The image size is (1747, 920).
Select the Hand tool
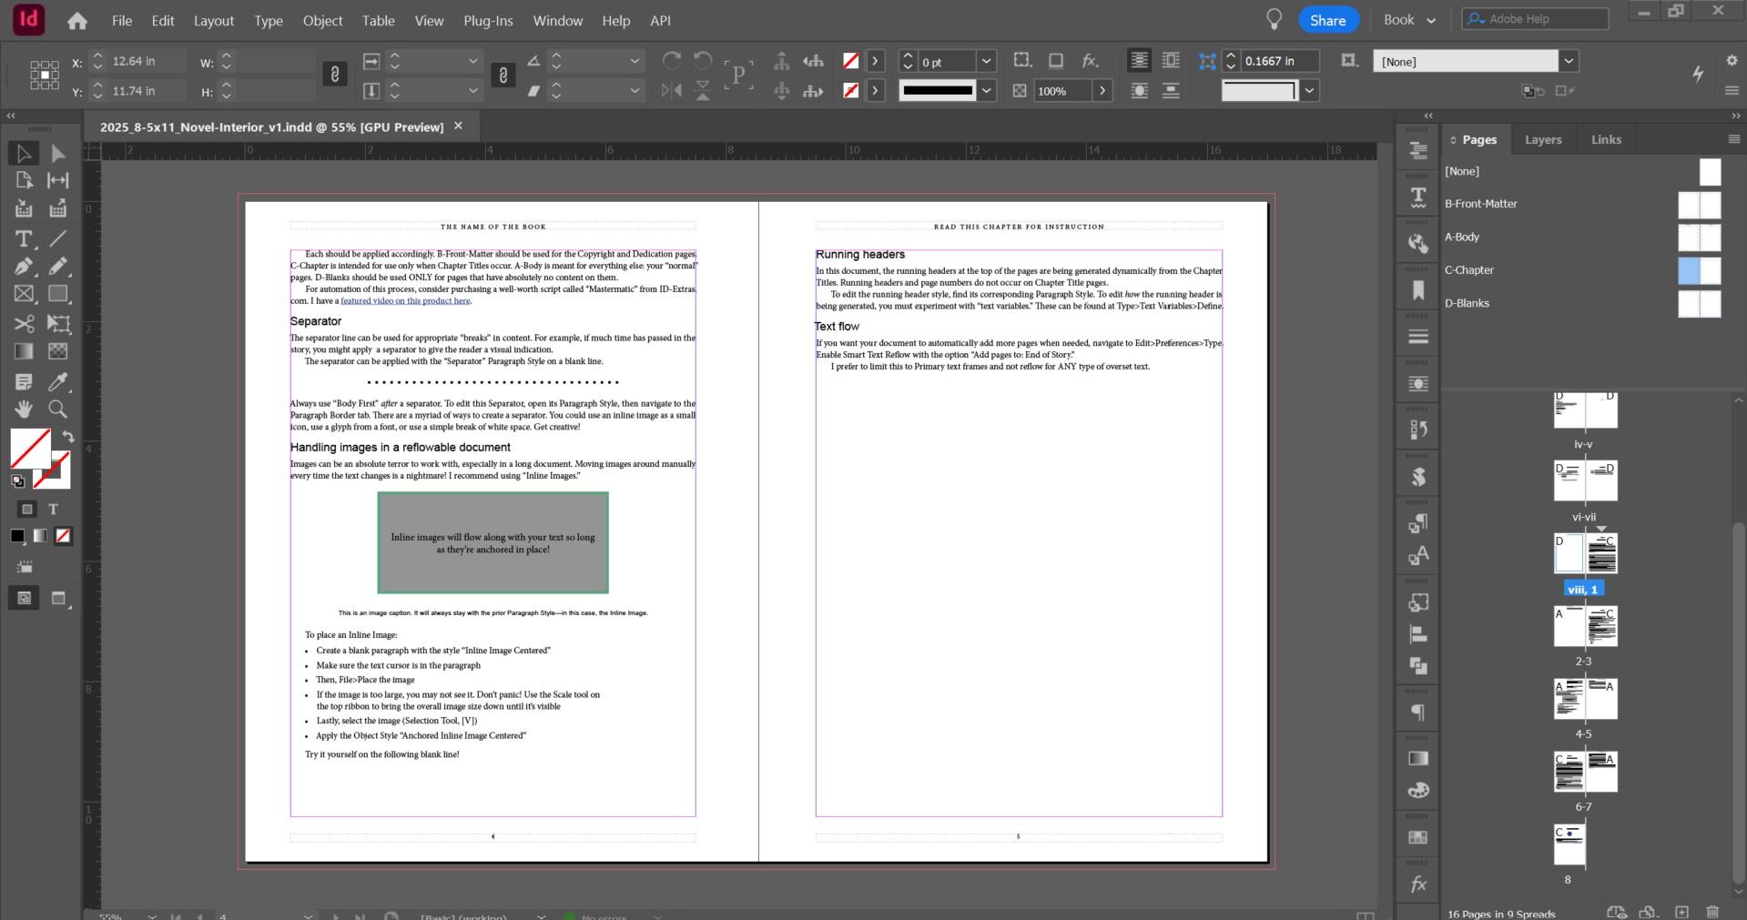click(24, 409)
